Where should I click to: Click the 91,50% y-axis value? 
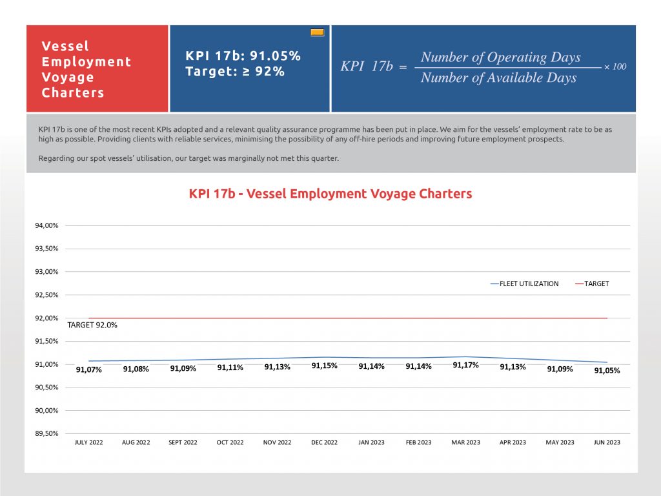point(46,341)
